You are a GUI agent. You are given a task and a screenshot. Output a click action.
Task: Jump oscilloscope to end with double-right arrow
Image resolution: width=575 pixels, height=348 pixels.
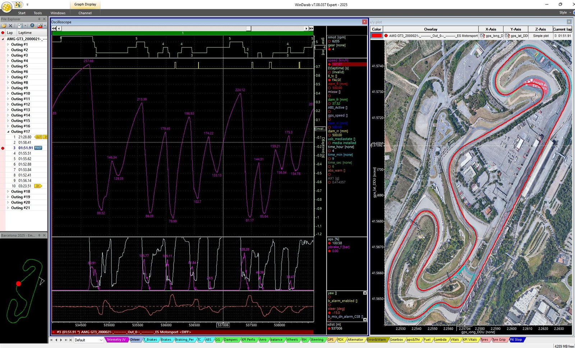[311, 28]
